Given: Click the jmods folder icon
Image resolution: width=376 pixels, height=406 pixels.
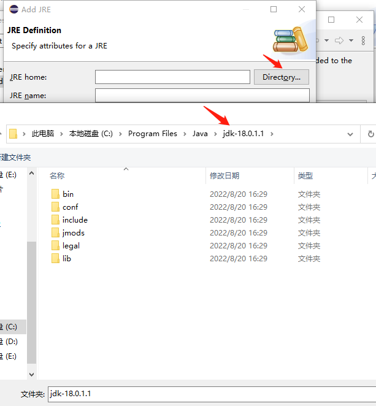Looking at the screenshot, I should pyautogui.click(x=55, y=233).
